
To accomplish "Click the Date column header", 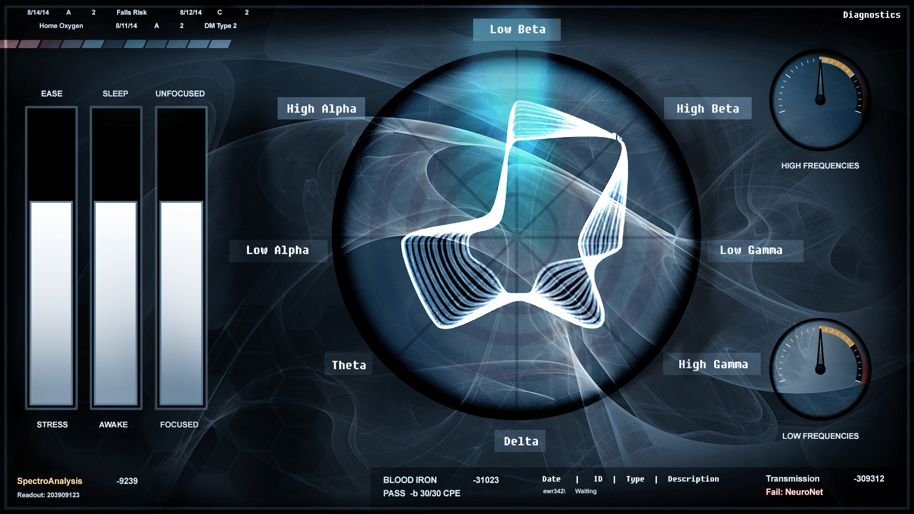I will [551, 479].
